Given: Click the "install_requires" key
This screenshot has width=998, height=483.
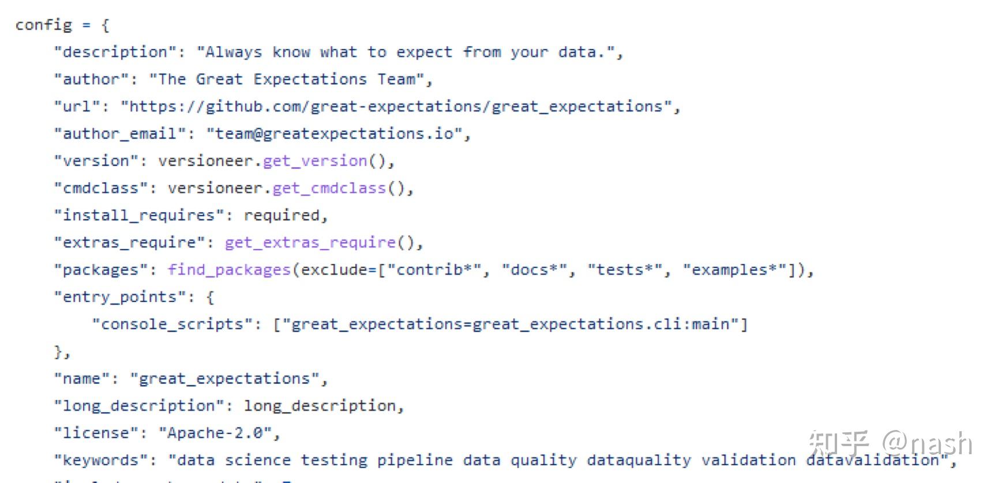Looking at the screenshot, I should pos(138,216).
